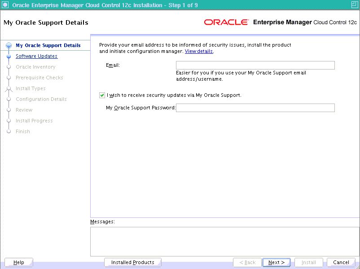
Task: Focus the Email input field
Action: (x=255, y=65)
